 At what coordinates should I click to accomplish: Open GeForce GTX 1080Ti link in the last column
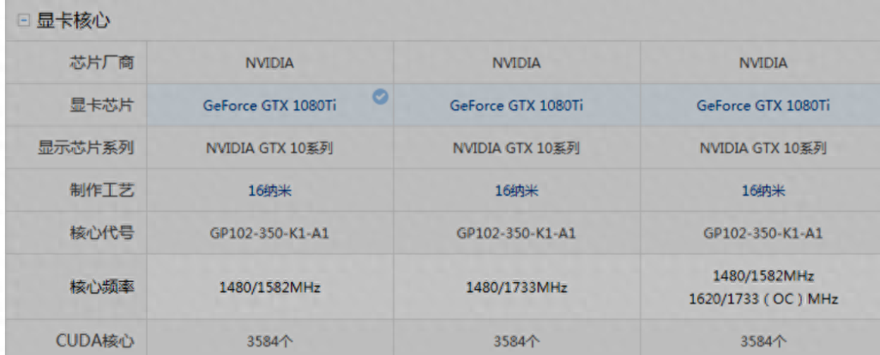[762, 105]
